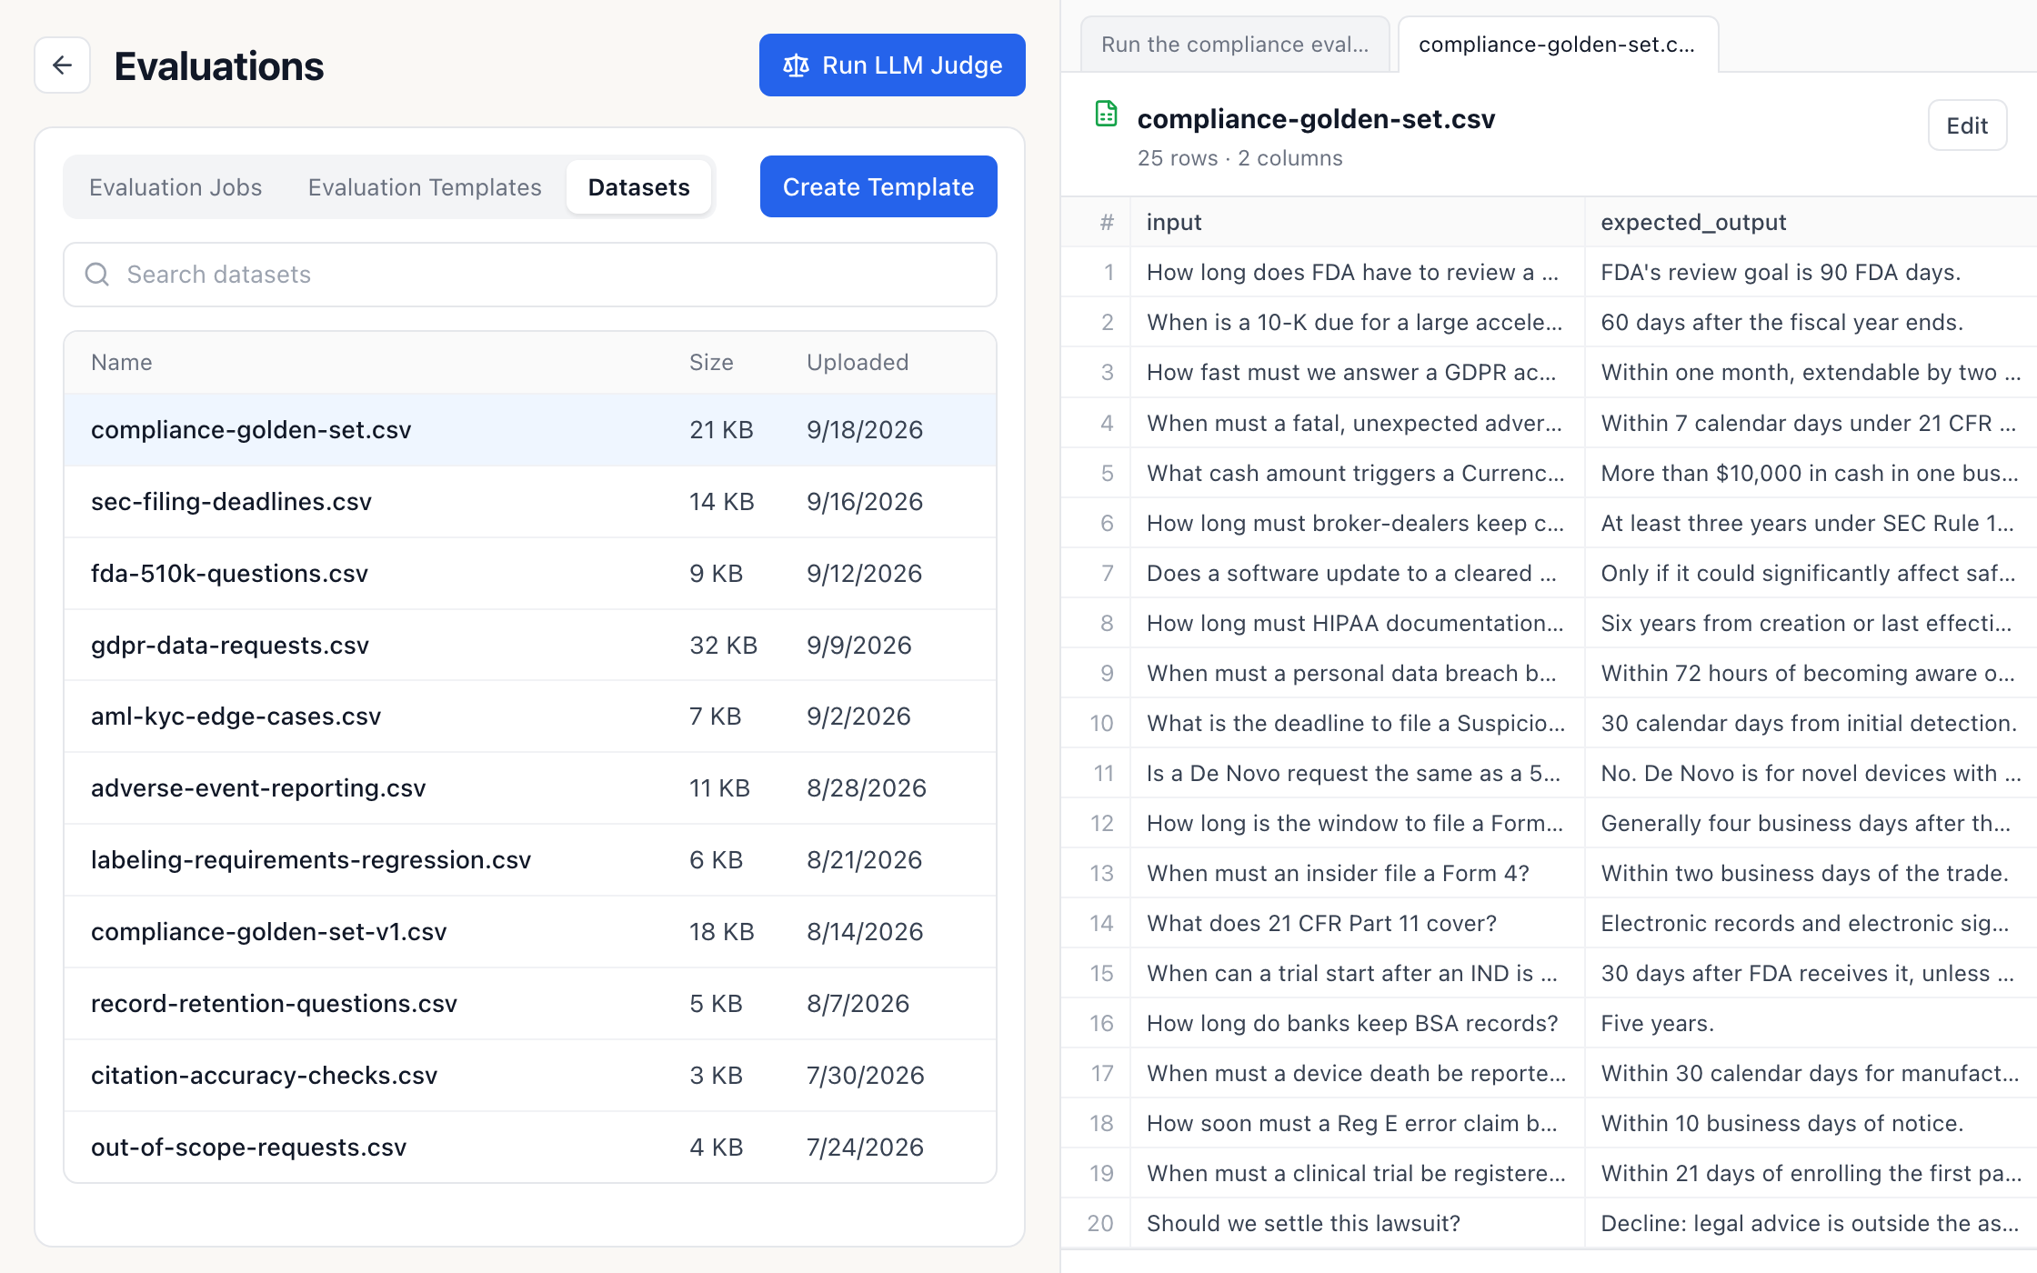
Task: Switch to the Evaluation Jobs tab
Action: coord(176,187)
